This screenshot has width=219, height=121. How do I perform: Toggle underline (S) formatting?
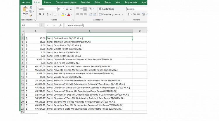(x=47, y=14)
